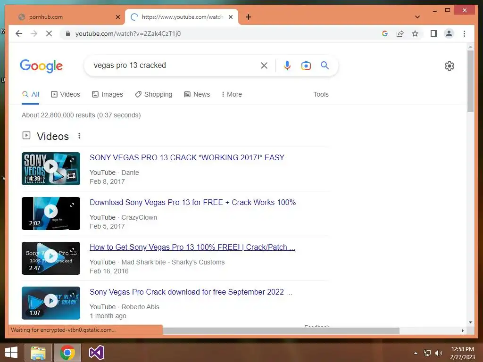Screen dimensions: 483x362
Task: Open 'Sony Vegas Pro Crack download' September 2022 link
Action: (191, 292)
